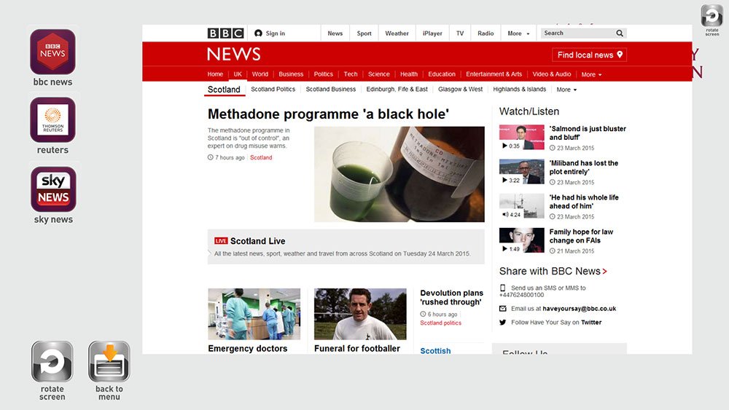Open the Find local news button
Screen dimensions: 729x410
[x=590, y=55]
